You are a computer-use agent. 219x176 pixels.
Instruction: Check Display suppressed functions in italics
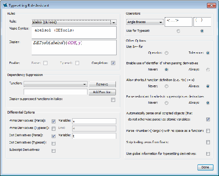coord(113,100)
